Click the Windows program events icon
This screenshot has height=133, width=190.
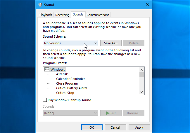point(47,69)
